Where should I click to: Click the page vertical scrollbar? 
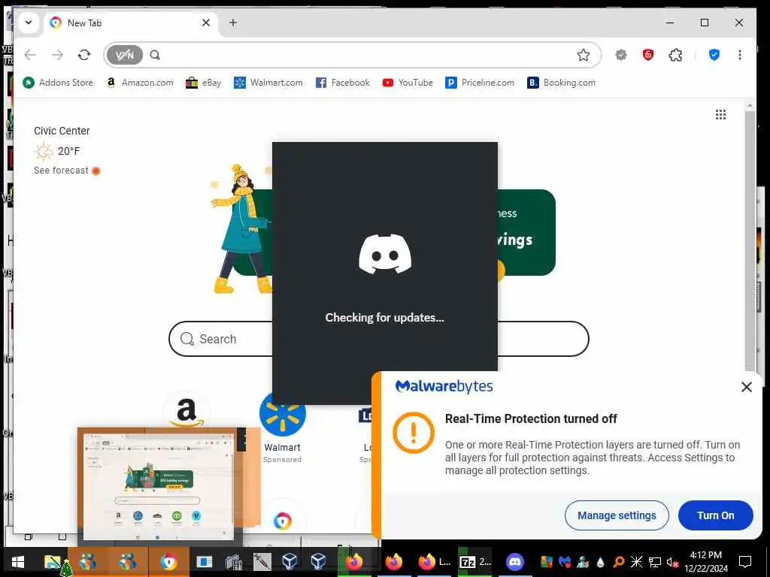point(750,240)
